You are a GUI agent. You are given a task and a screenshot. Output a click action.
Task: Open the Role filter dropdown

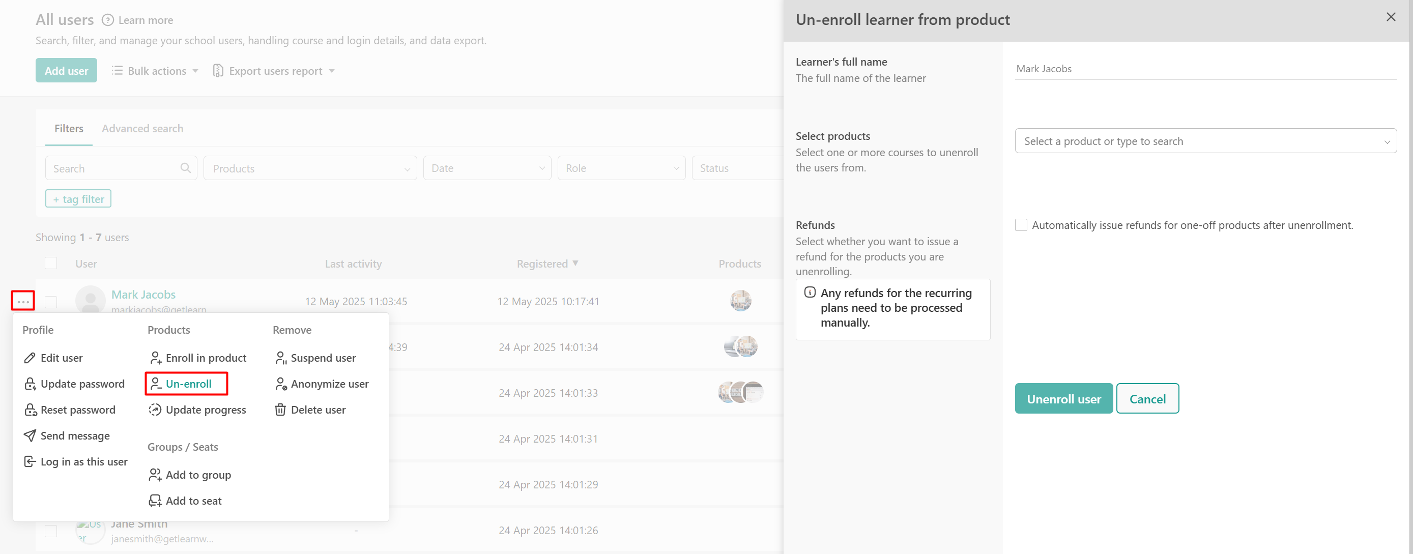(x=621, y=168)
